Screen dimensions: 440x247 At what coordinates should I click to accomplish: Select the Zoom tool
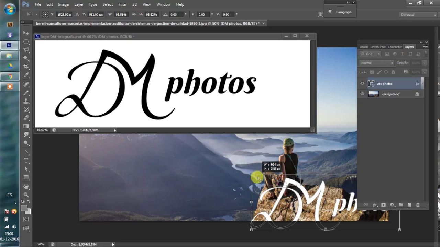(26, 195)
